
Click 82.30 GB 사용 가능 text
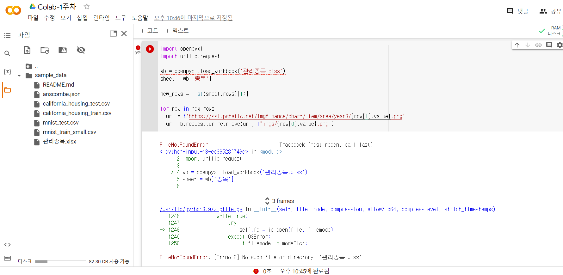pos(109,262)
